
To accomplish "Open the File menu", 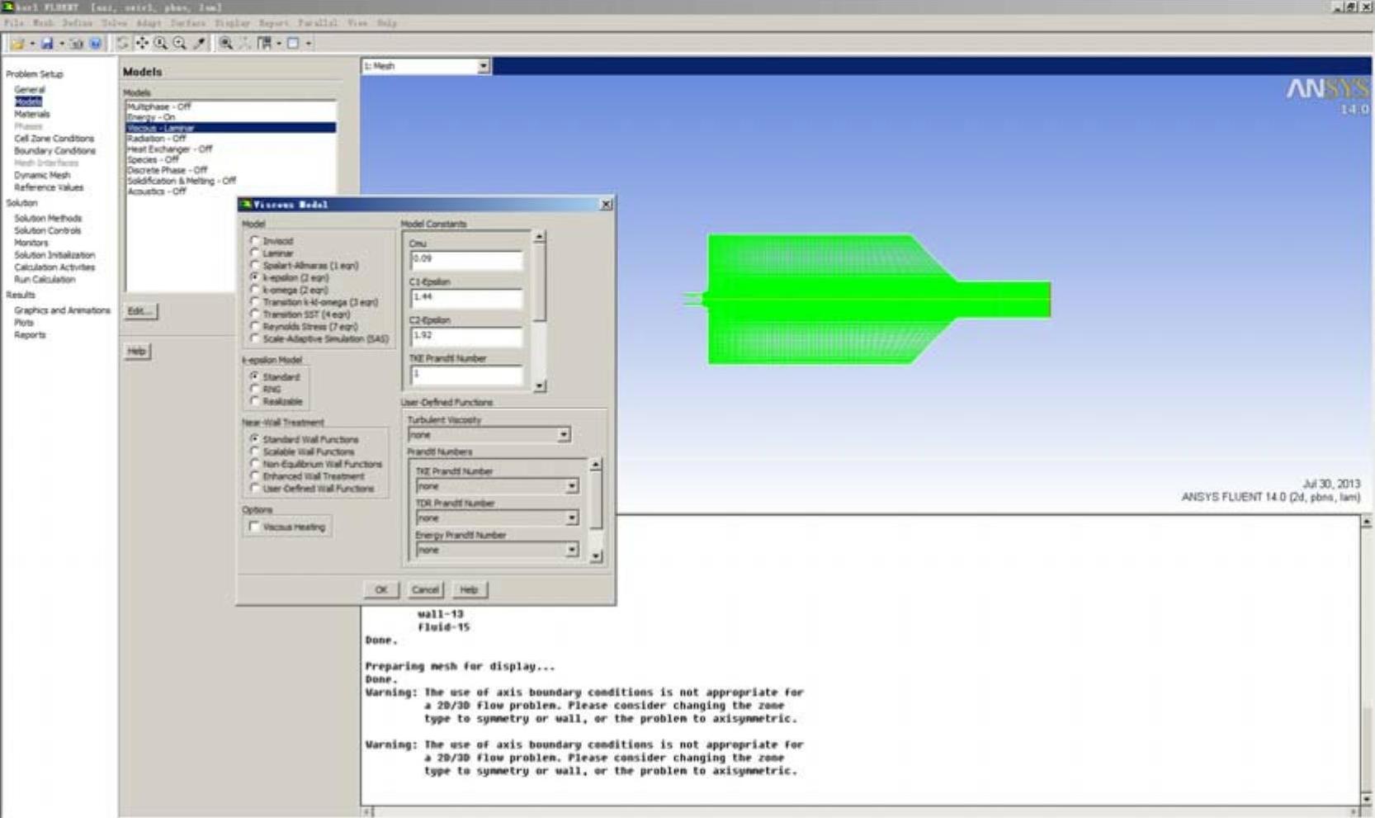I will (14, 23).
